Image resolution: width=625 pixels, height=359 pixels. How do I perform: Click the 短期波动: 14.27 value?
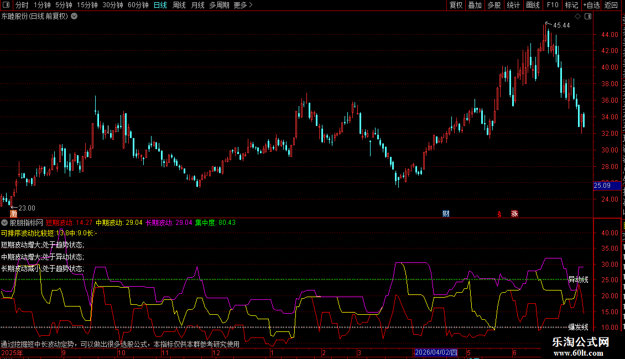69,223
